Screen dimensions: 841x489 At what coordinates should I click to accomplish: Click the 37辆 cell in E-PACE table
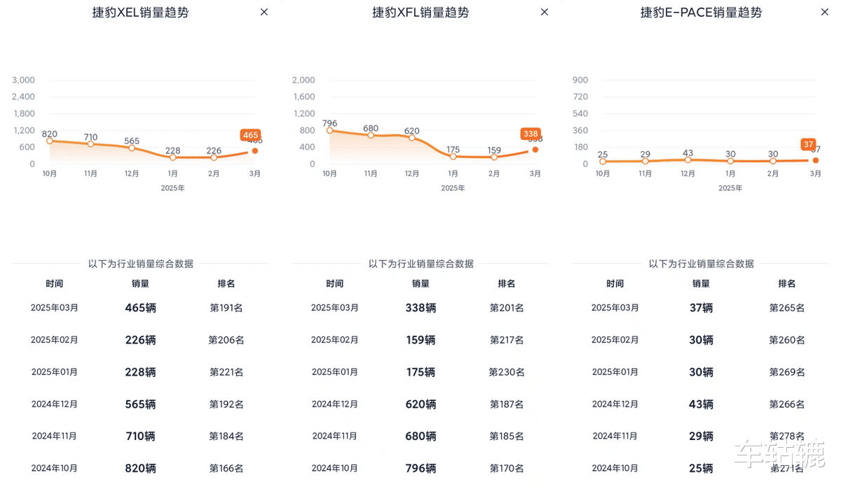pyautogui.click(x=701, y=308)
